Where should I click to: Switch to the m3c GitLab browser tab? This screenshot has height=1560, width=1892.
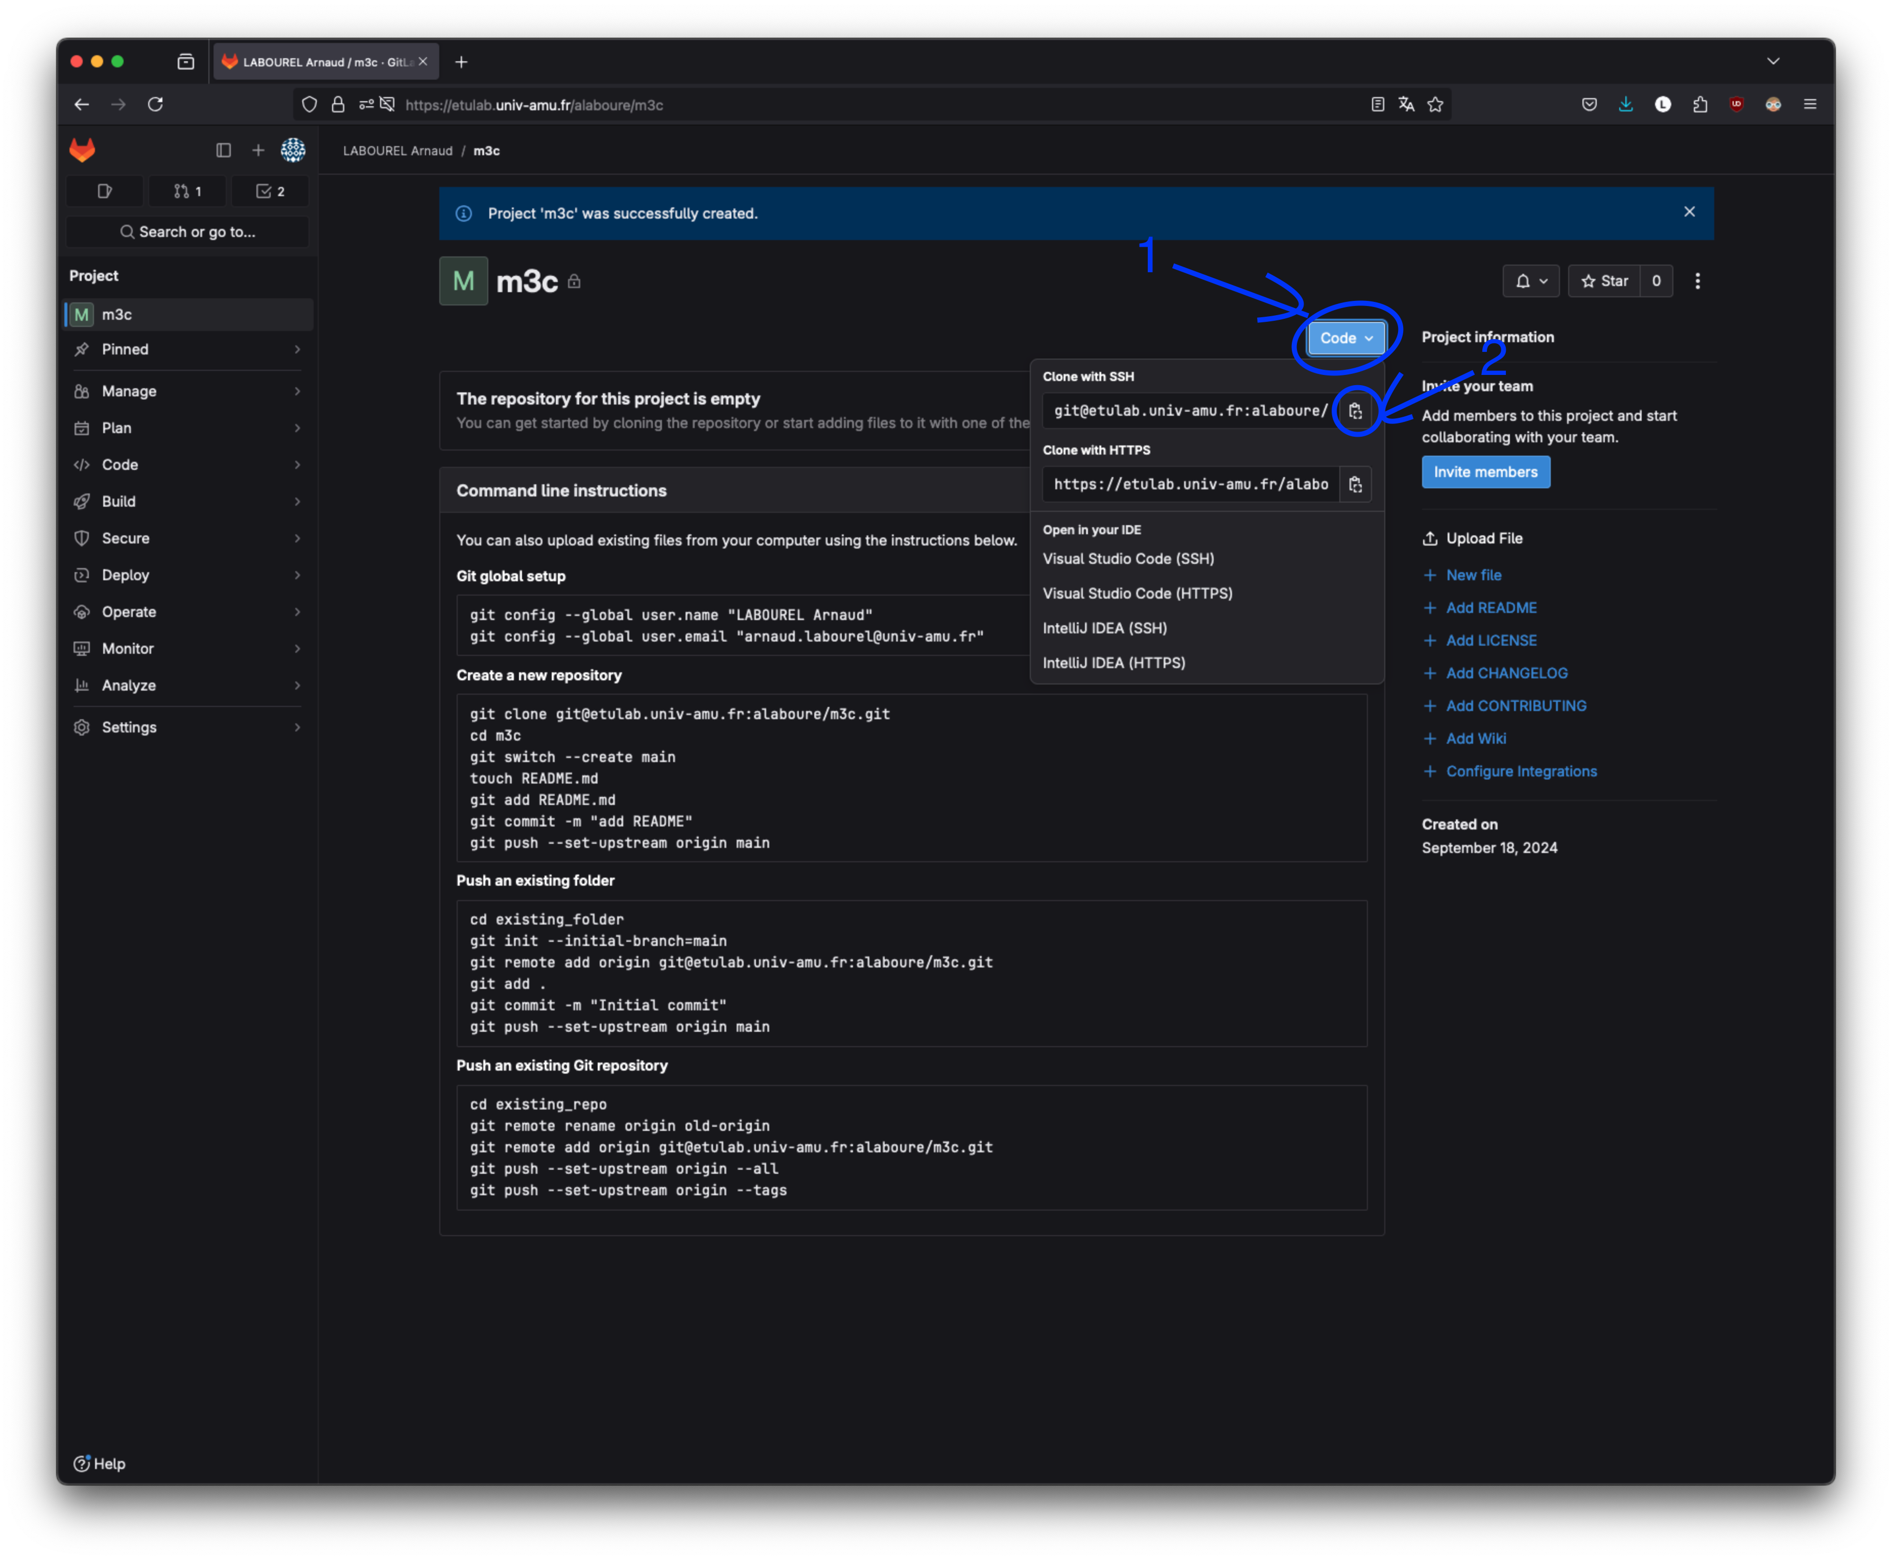(325, 62)
